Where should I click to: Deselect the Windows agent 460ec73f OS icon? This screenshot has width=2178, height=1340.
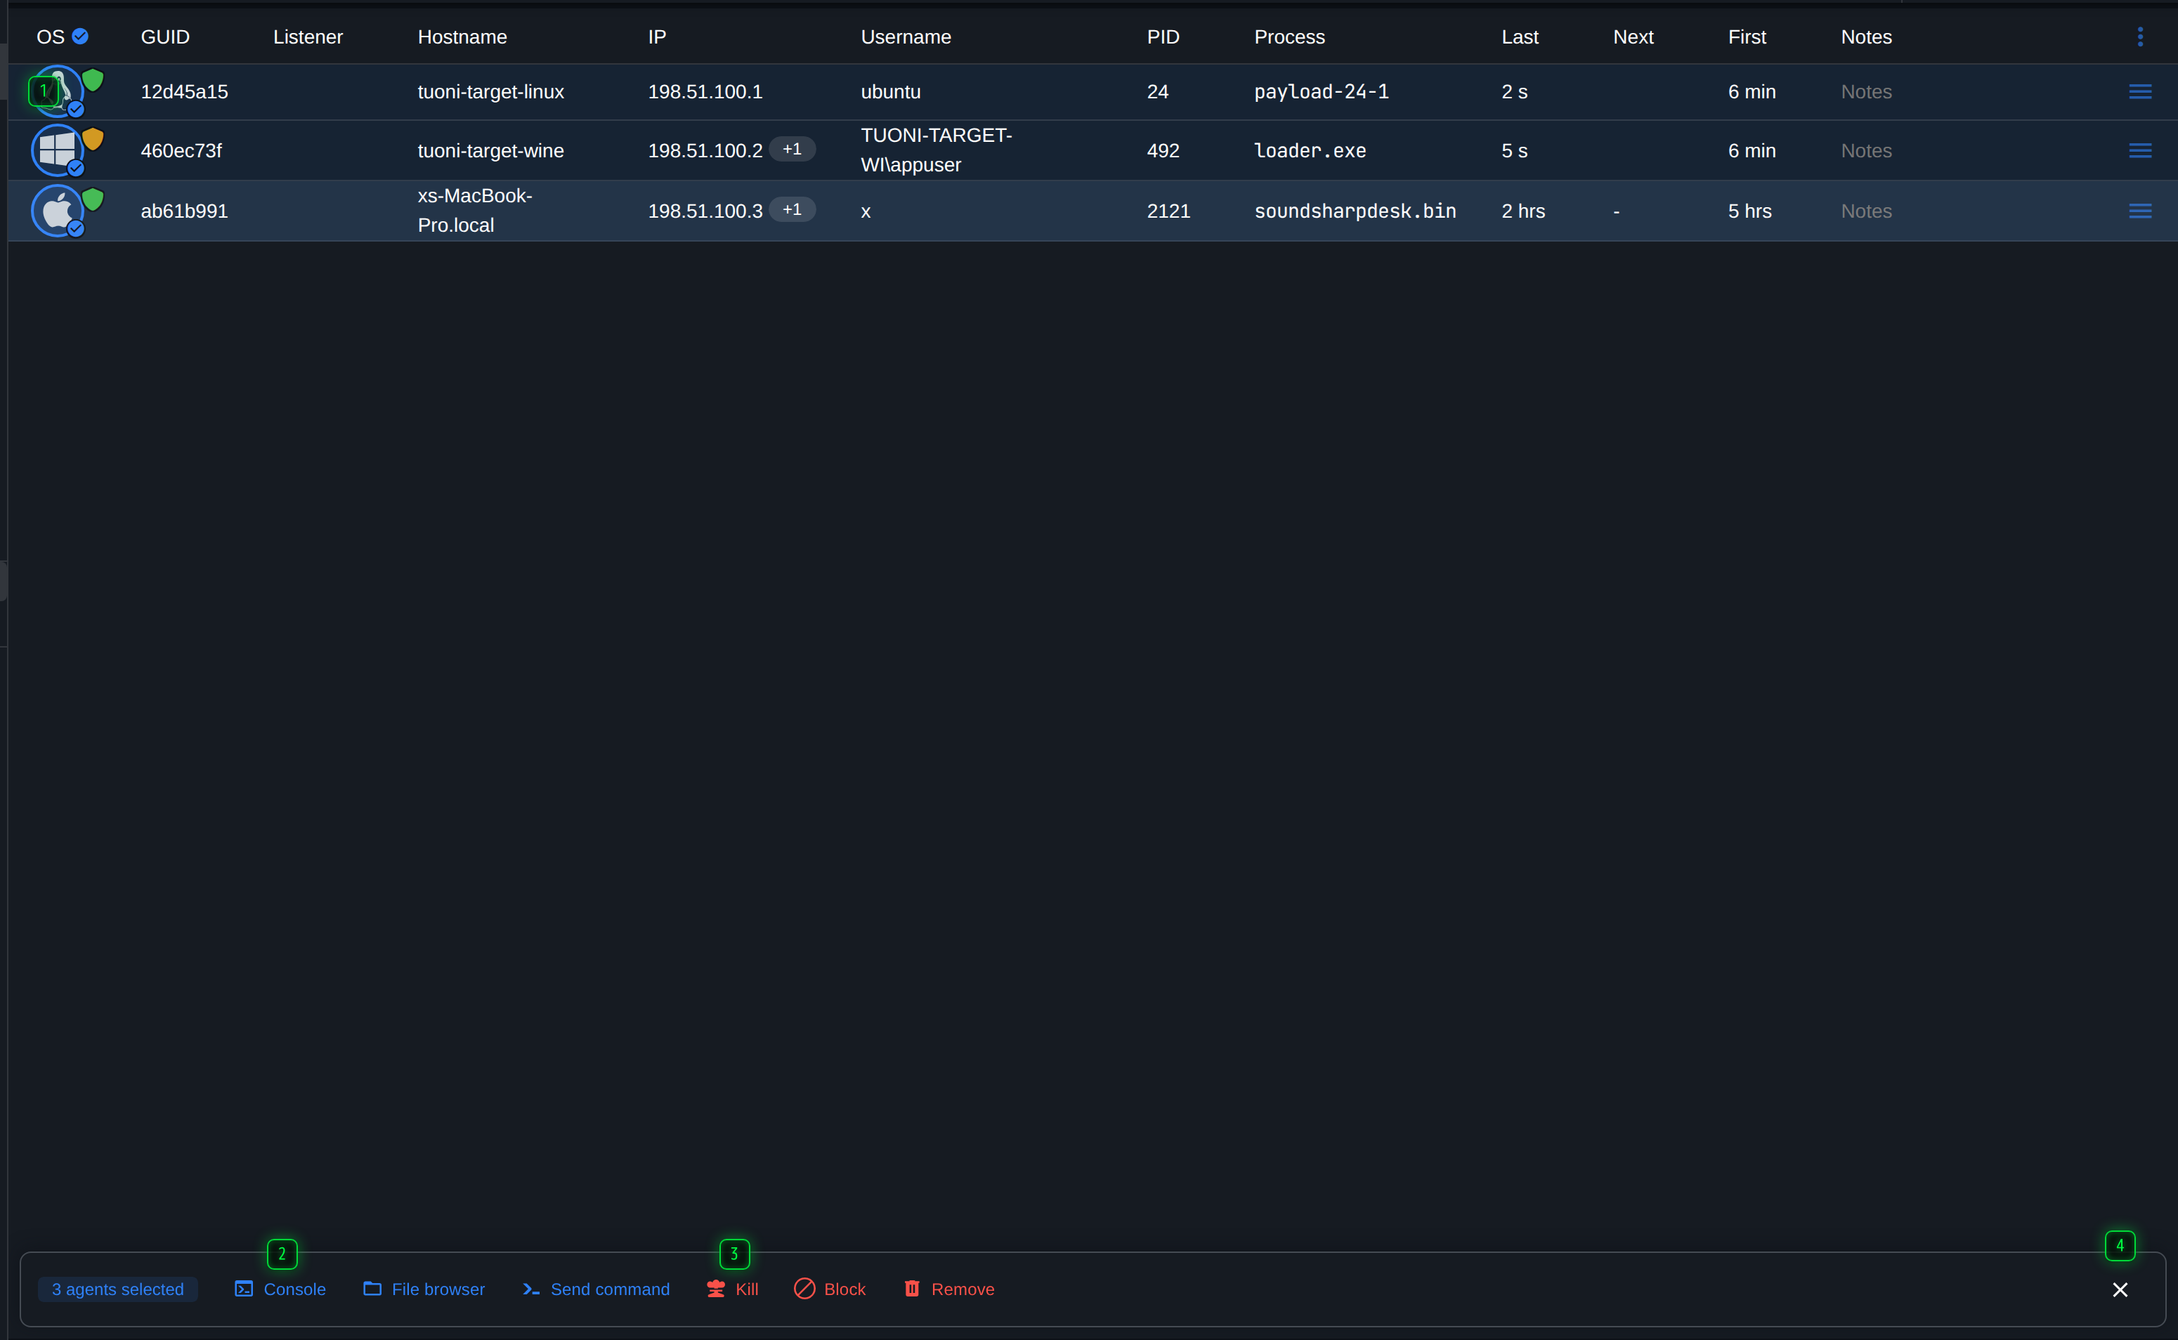coord(57,150)
